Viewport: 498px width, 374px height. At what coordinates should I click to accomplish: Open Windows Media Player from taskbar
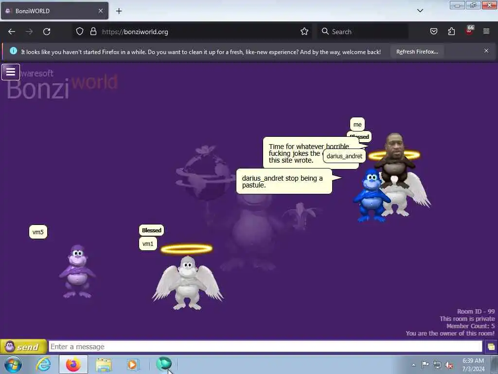[x=132, y=365]
